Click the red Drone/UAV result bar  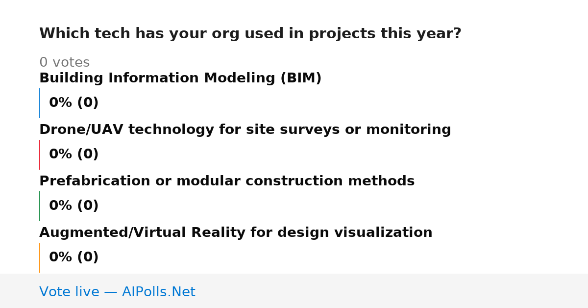click(x=39, y=154)
